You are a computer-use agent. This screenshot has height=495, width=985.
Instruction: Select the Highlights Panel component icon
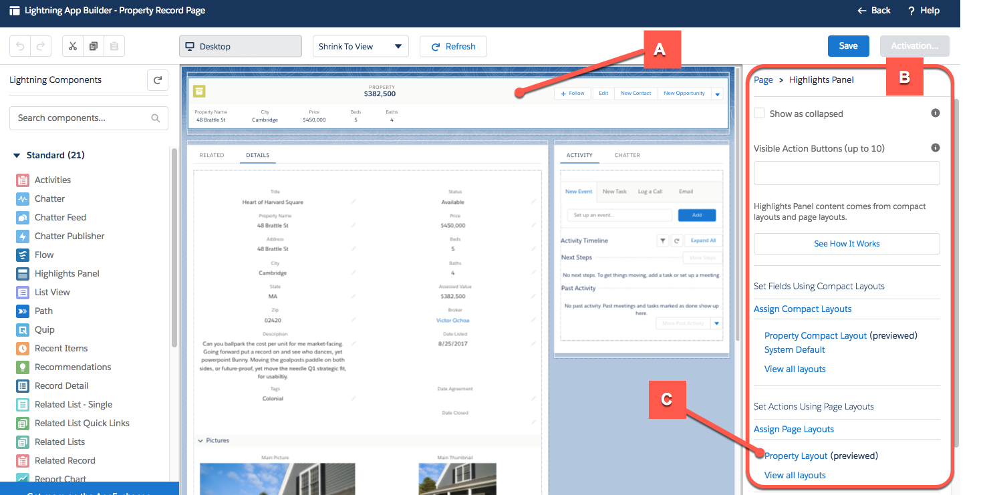click(x=23, y=273)
